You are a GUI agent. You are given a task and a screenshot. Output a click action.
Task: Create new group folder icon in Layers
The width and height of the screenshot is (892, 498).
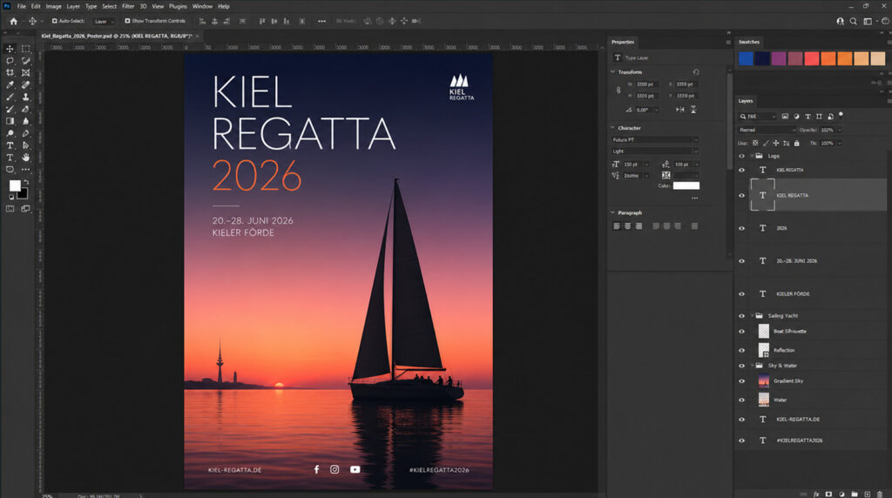pyautogui.click(x=855, y=494)
